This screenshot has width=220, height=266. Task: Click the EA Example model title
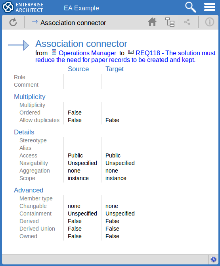(x=81, y=8)
